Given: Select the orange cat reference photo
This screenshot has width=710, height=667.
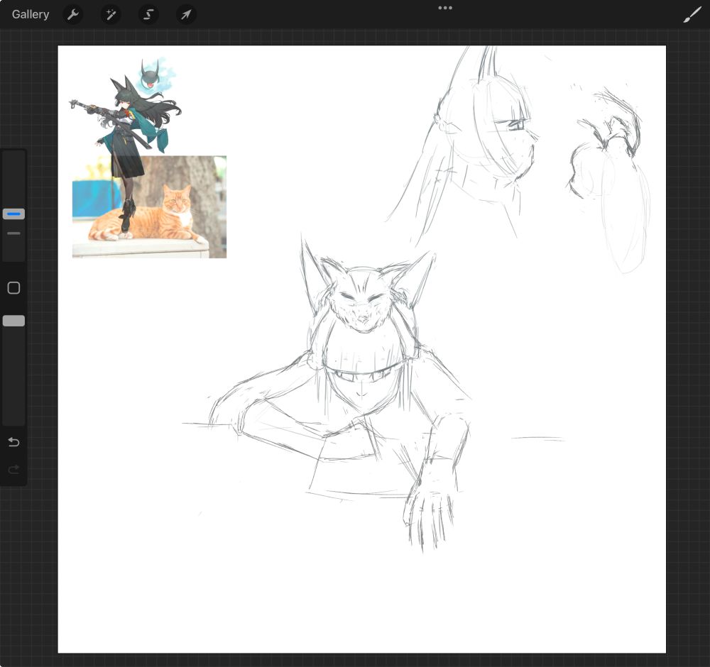Looking at the screenshot, I should tap(149, 206).
